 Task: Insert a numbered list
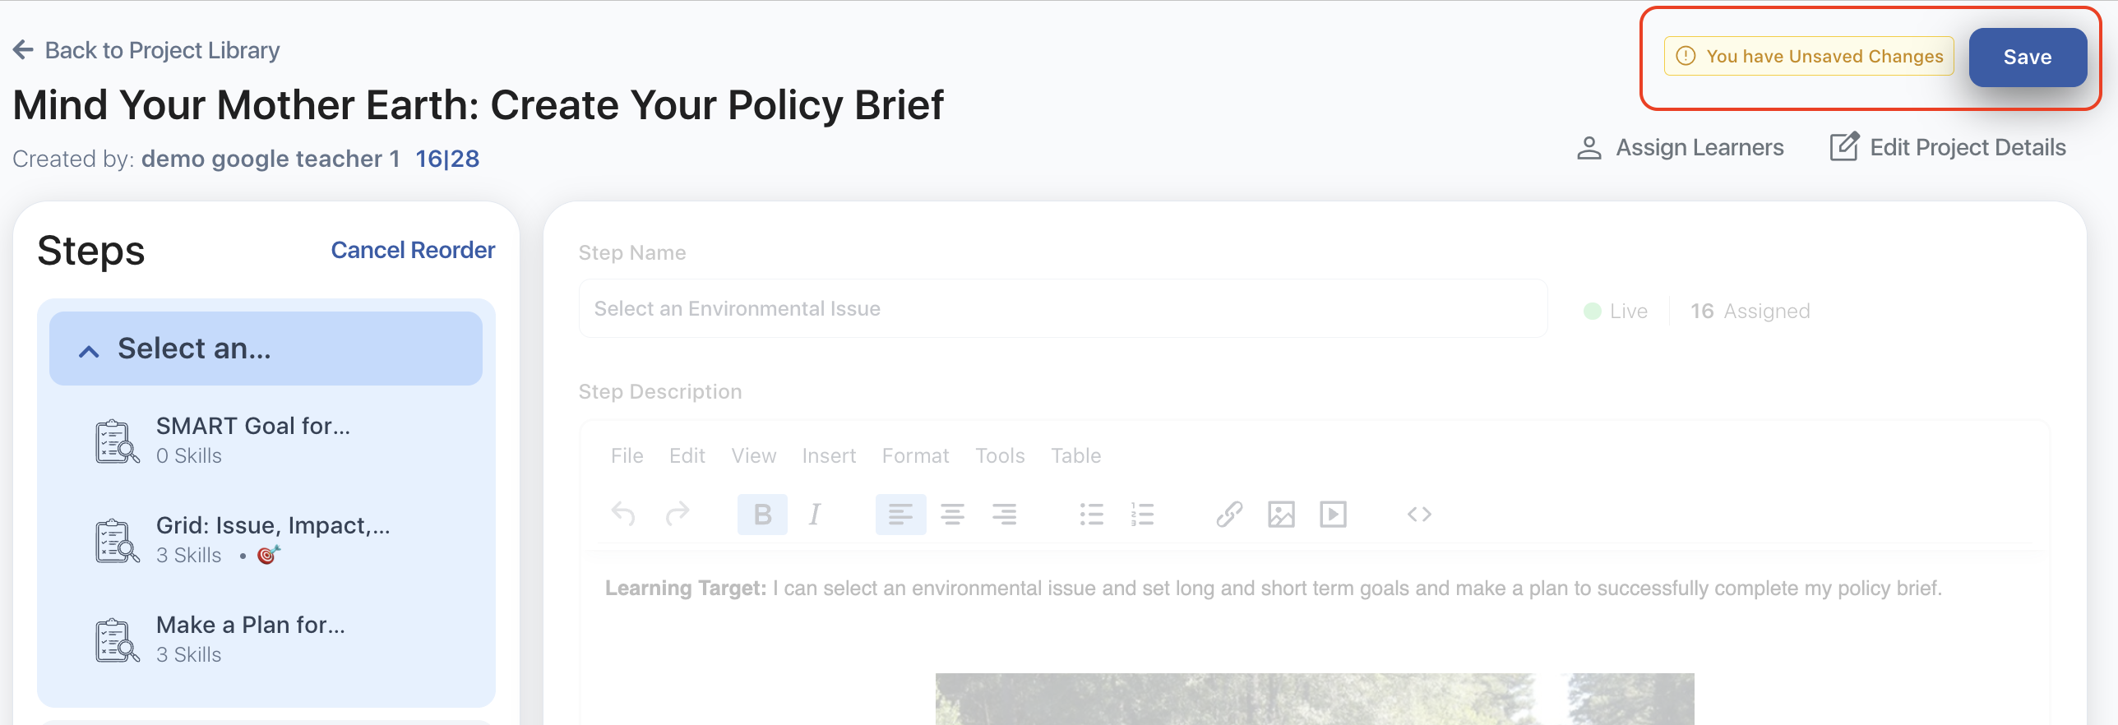click(1142, 515)
